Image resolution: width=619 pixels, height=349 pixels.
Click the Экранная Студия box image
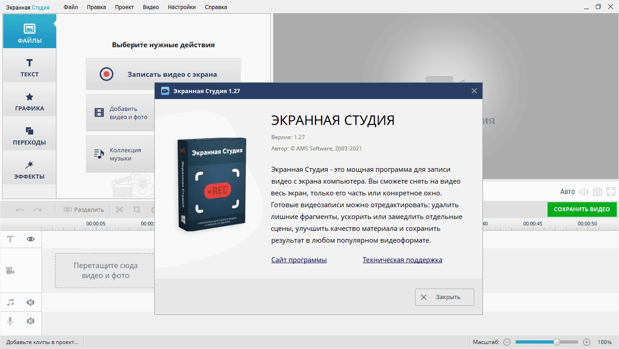[x=211, y=184]
